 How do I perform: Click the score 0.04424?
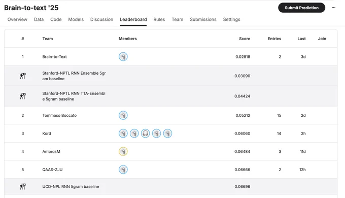(242, 96)
